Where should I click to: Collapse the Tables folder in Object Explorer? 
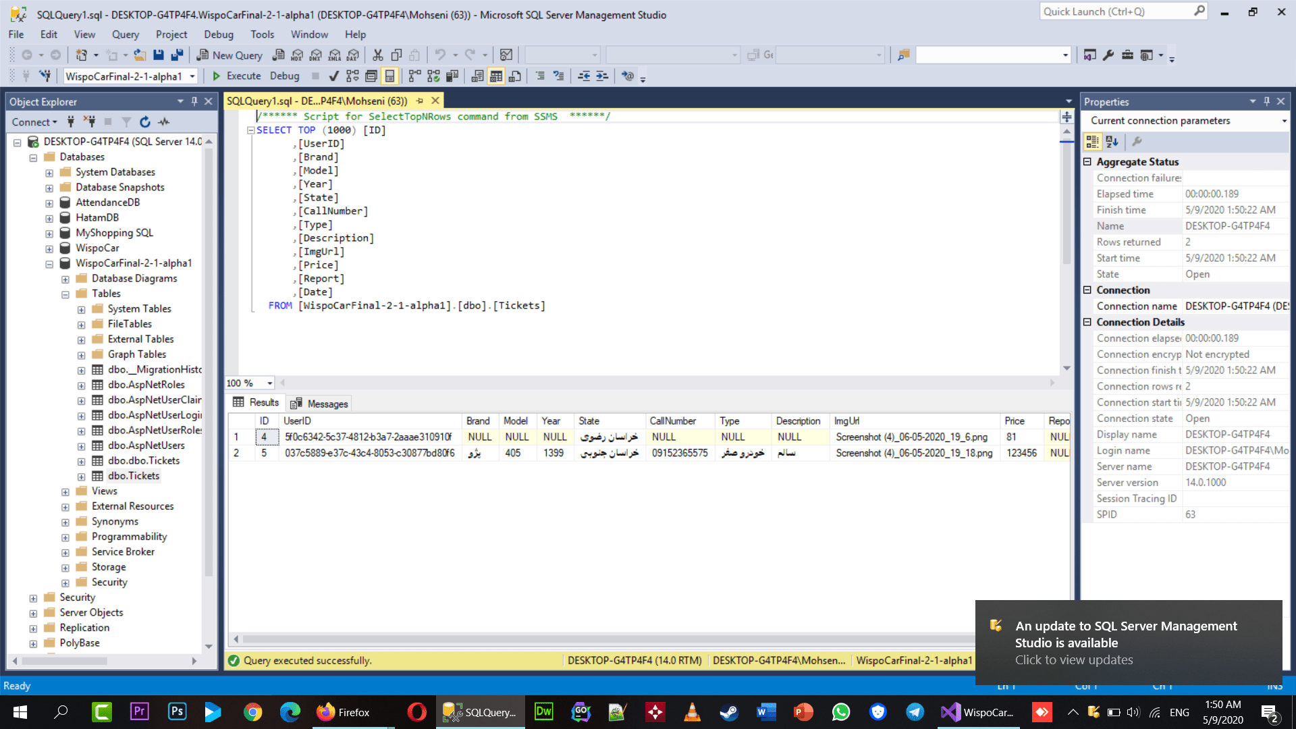point(65,294)
